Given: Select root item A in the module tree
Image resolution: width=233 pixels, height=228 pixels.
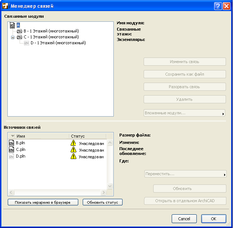Looking at the screenshot, I should click(x=18, y=25).
